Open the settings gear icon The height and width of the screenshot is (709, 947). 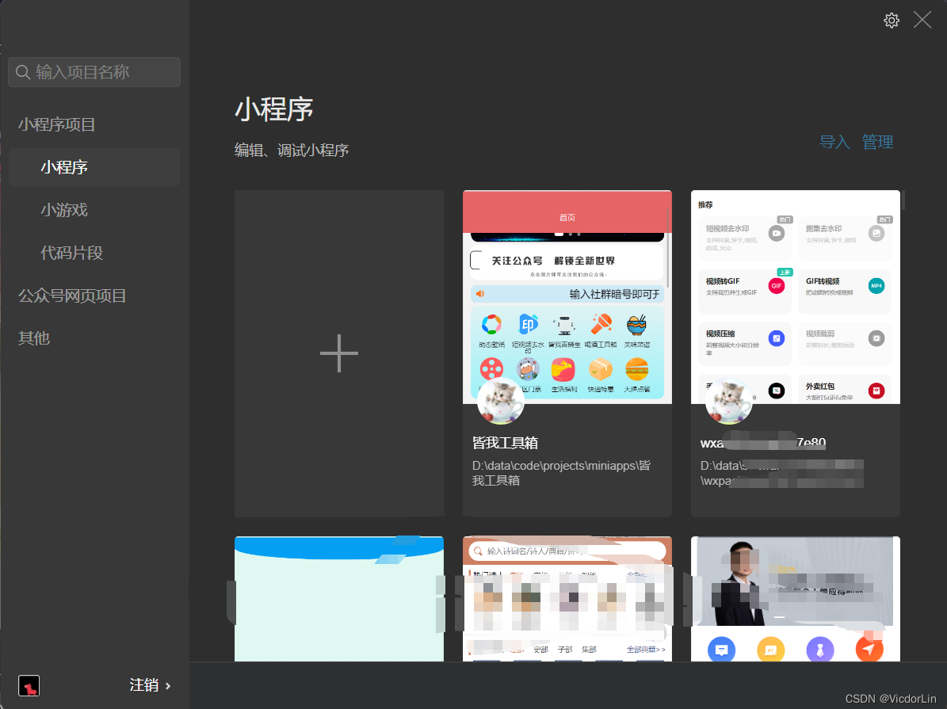coord(891,21)
